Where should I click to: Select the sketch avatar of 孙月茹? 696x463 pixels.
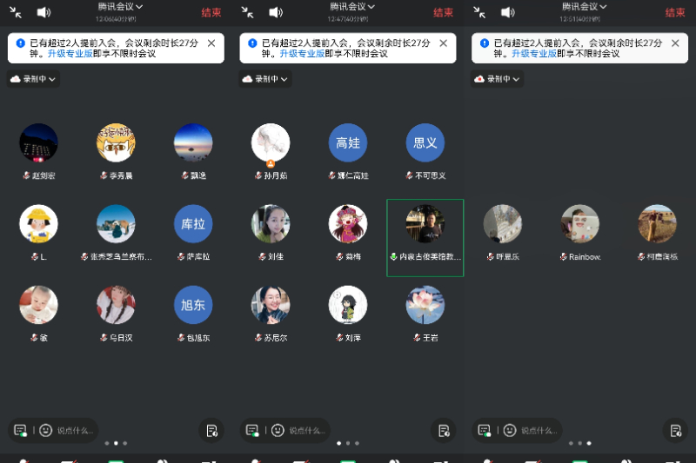tap(271, 142)
